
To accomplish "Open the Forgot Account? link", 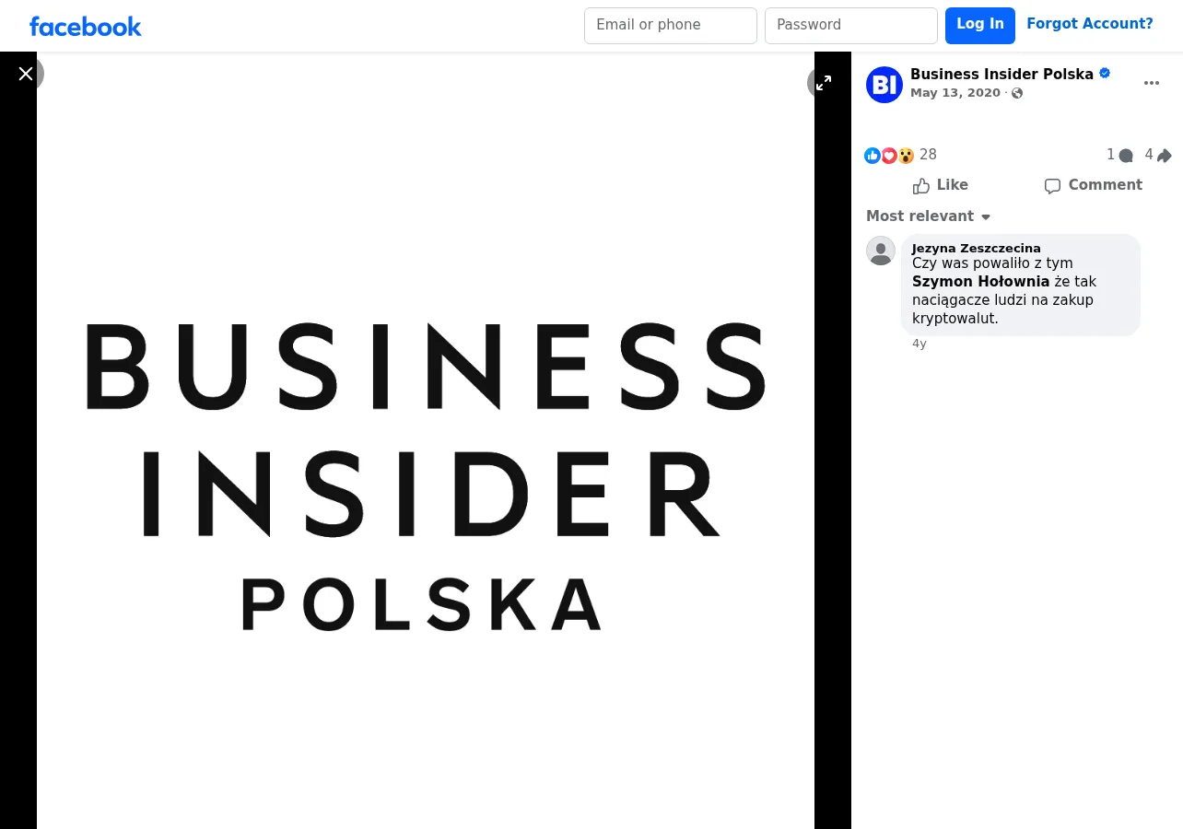I will [x=1090, y=24].
